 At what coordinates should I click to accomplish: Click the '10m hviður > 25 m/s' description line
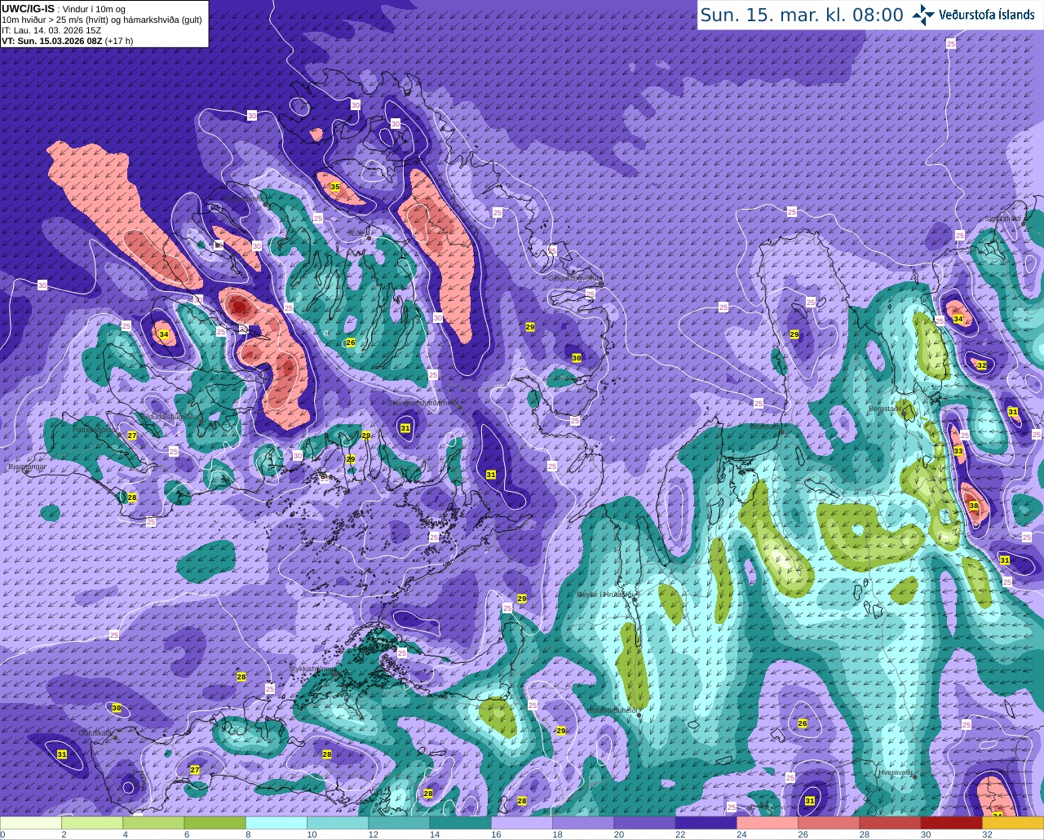pos(102,20)
